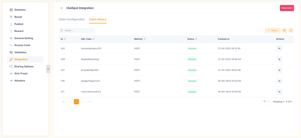This screenshot has width=301, height=138.
Task: Sort the table by Status
Action: pyautogui.click(x=196, y=39)
